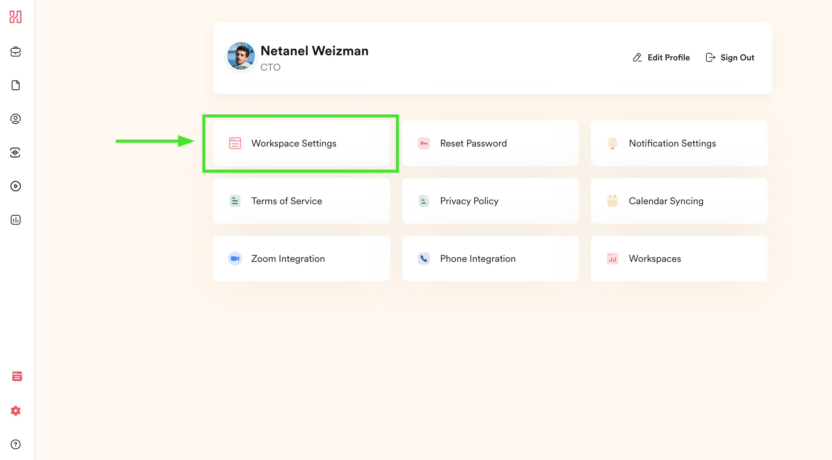The image size is (832, 460).
Task: Click Netanel Weizman profile photo
Action: coord(241,56)
